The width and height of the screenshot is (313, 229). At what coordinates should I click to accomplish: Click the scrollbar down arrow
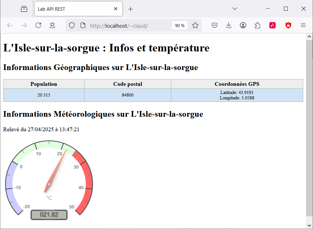pos(309,226)
